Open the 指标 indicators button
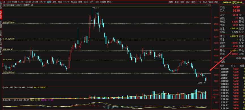Screen dimensions: 245x110 [171, 2]
